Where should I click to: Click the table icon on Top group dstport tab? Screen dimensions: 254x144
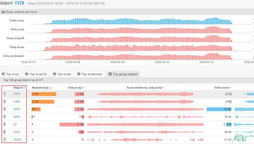[110, 74]
